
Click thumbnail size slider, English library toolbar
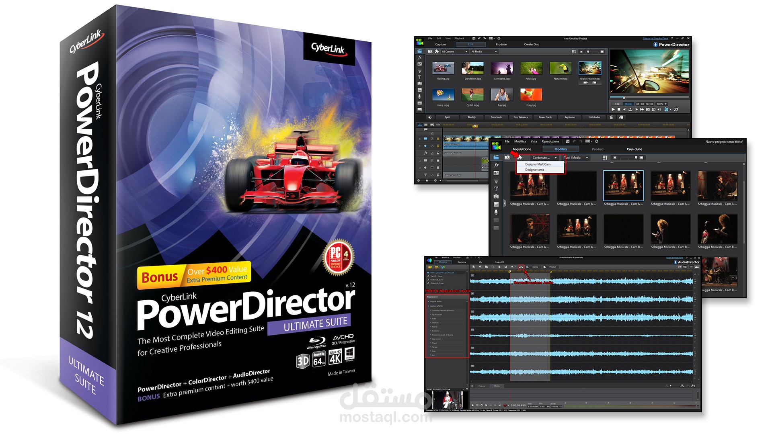click(592, 51)
